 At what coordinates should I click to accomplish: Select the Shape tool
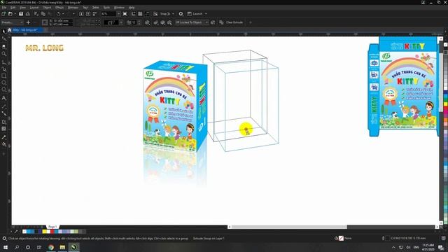pos(3,38)
